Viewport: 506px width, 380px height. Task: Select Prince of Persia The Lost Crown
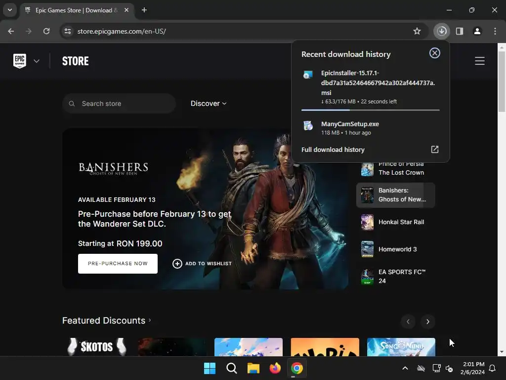click(x=396, y=168)
